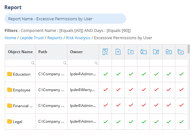Viewport: 194px width, 136px height.
Task: Click Legal row's green check under folder-dots column
Action: click(x=169, y=122)
